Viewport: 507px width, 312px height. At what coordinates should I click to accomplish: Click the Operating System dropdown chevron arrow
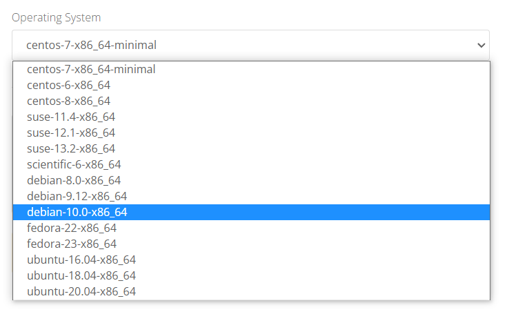click(481, 45)
